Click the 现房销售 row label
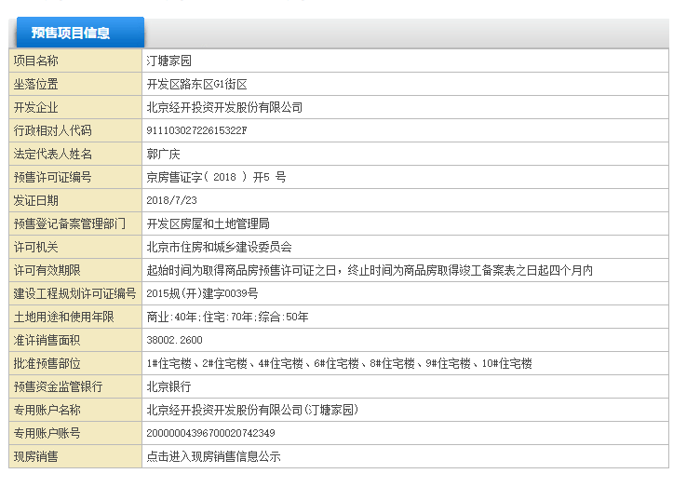The image size is (700, 487). tap(35, 456)
